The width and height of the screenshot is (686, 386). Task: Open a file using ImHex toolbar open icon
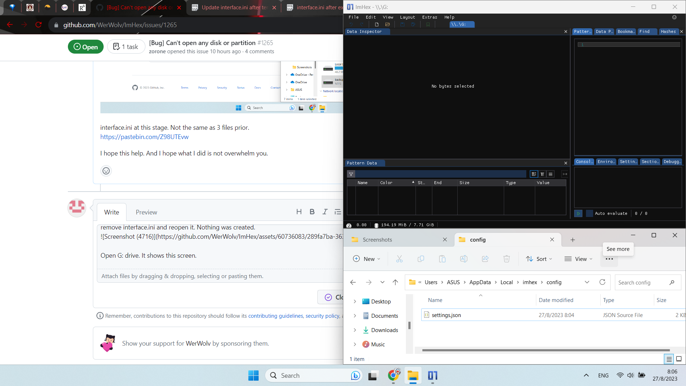point(388,24)
